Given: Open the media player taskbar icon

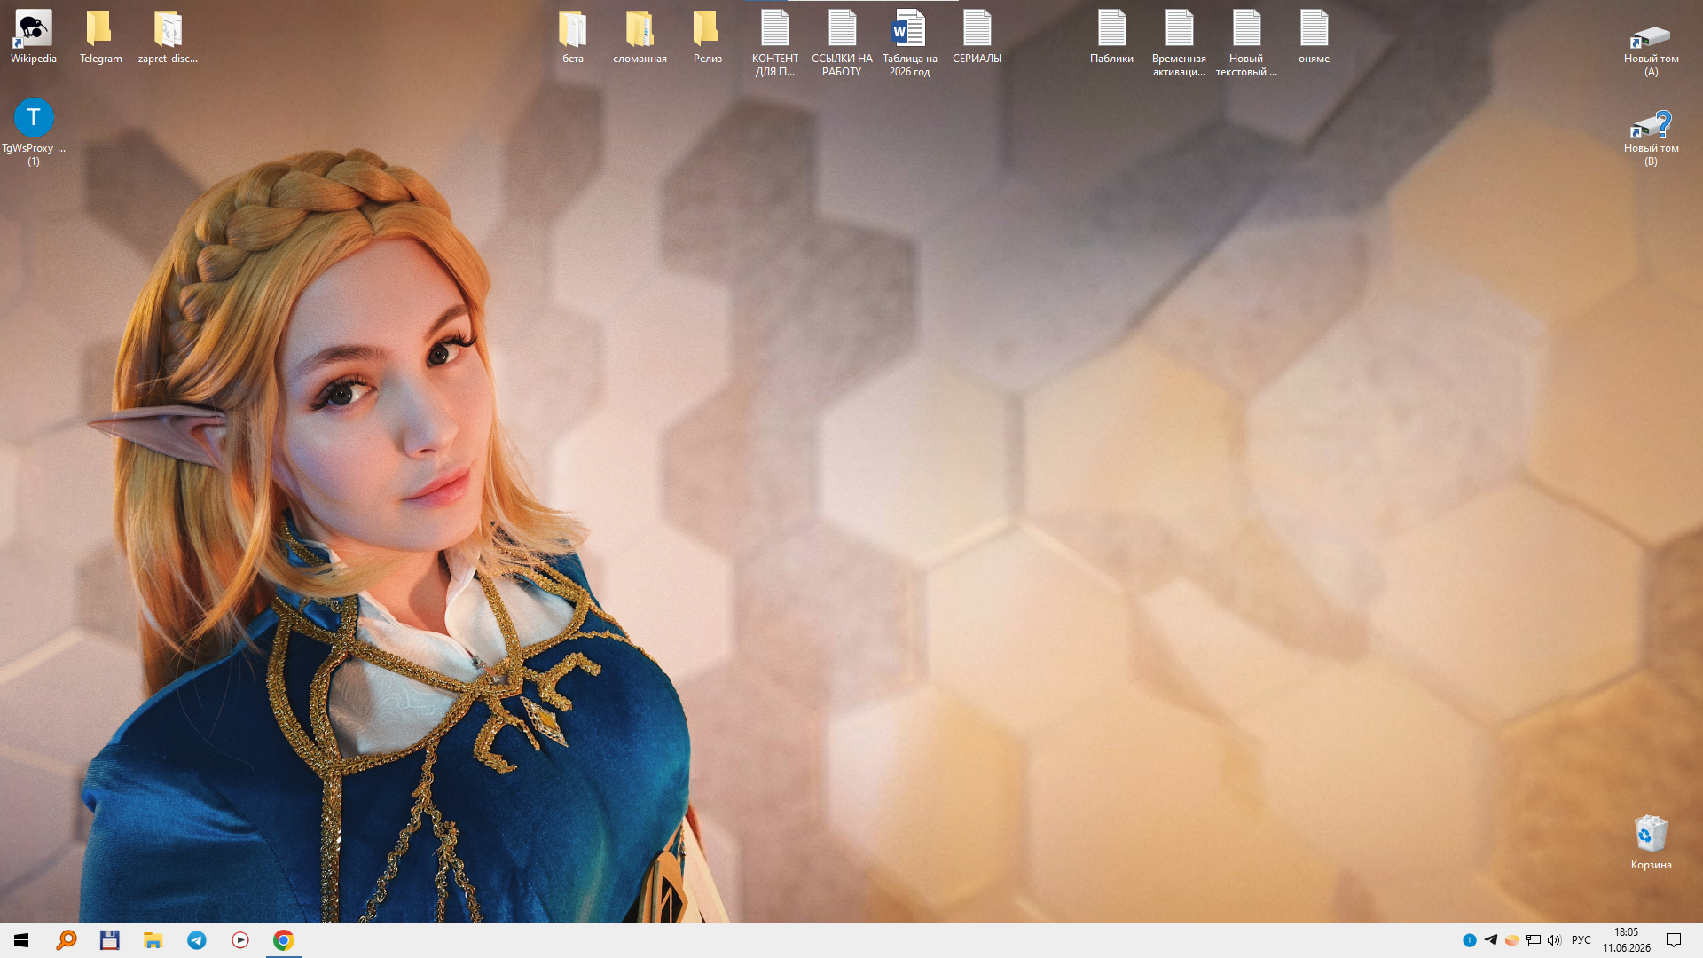Looking at the screenshot, I should pyautogui.click(x=239, y=940).
